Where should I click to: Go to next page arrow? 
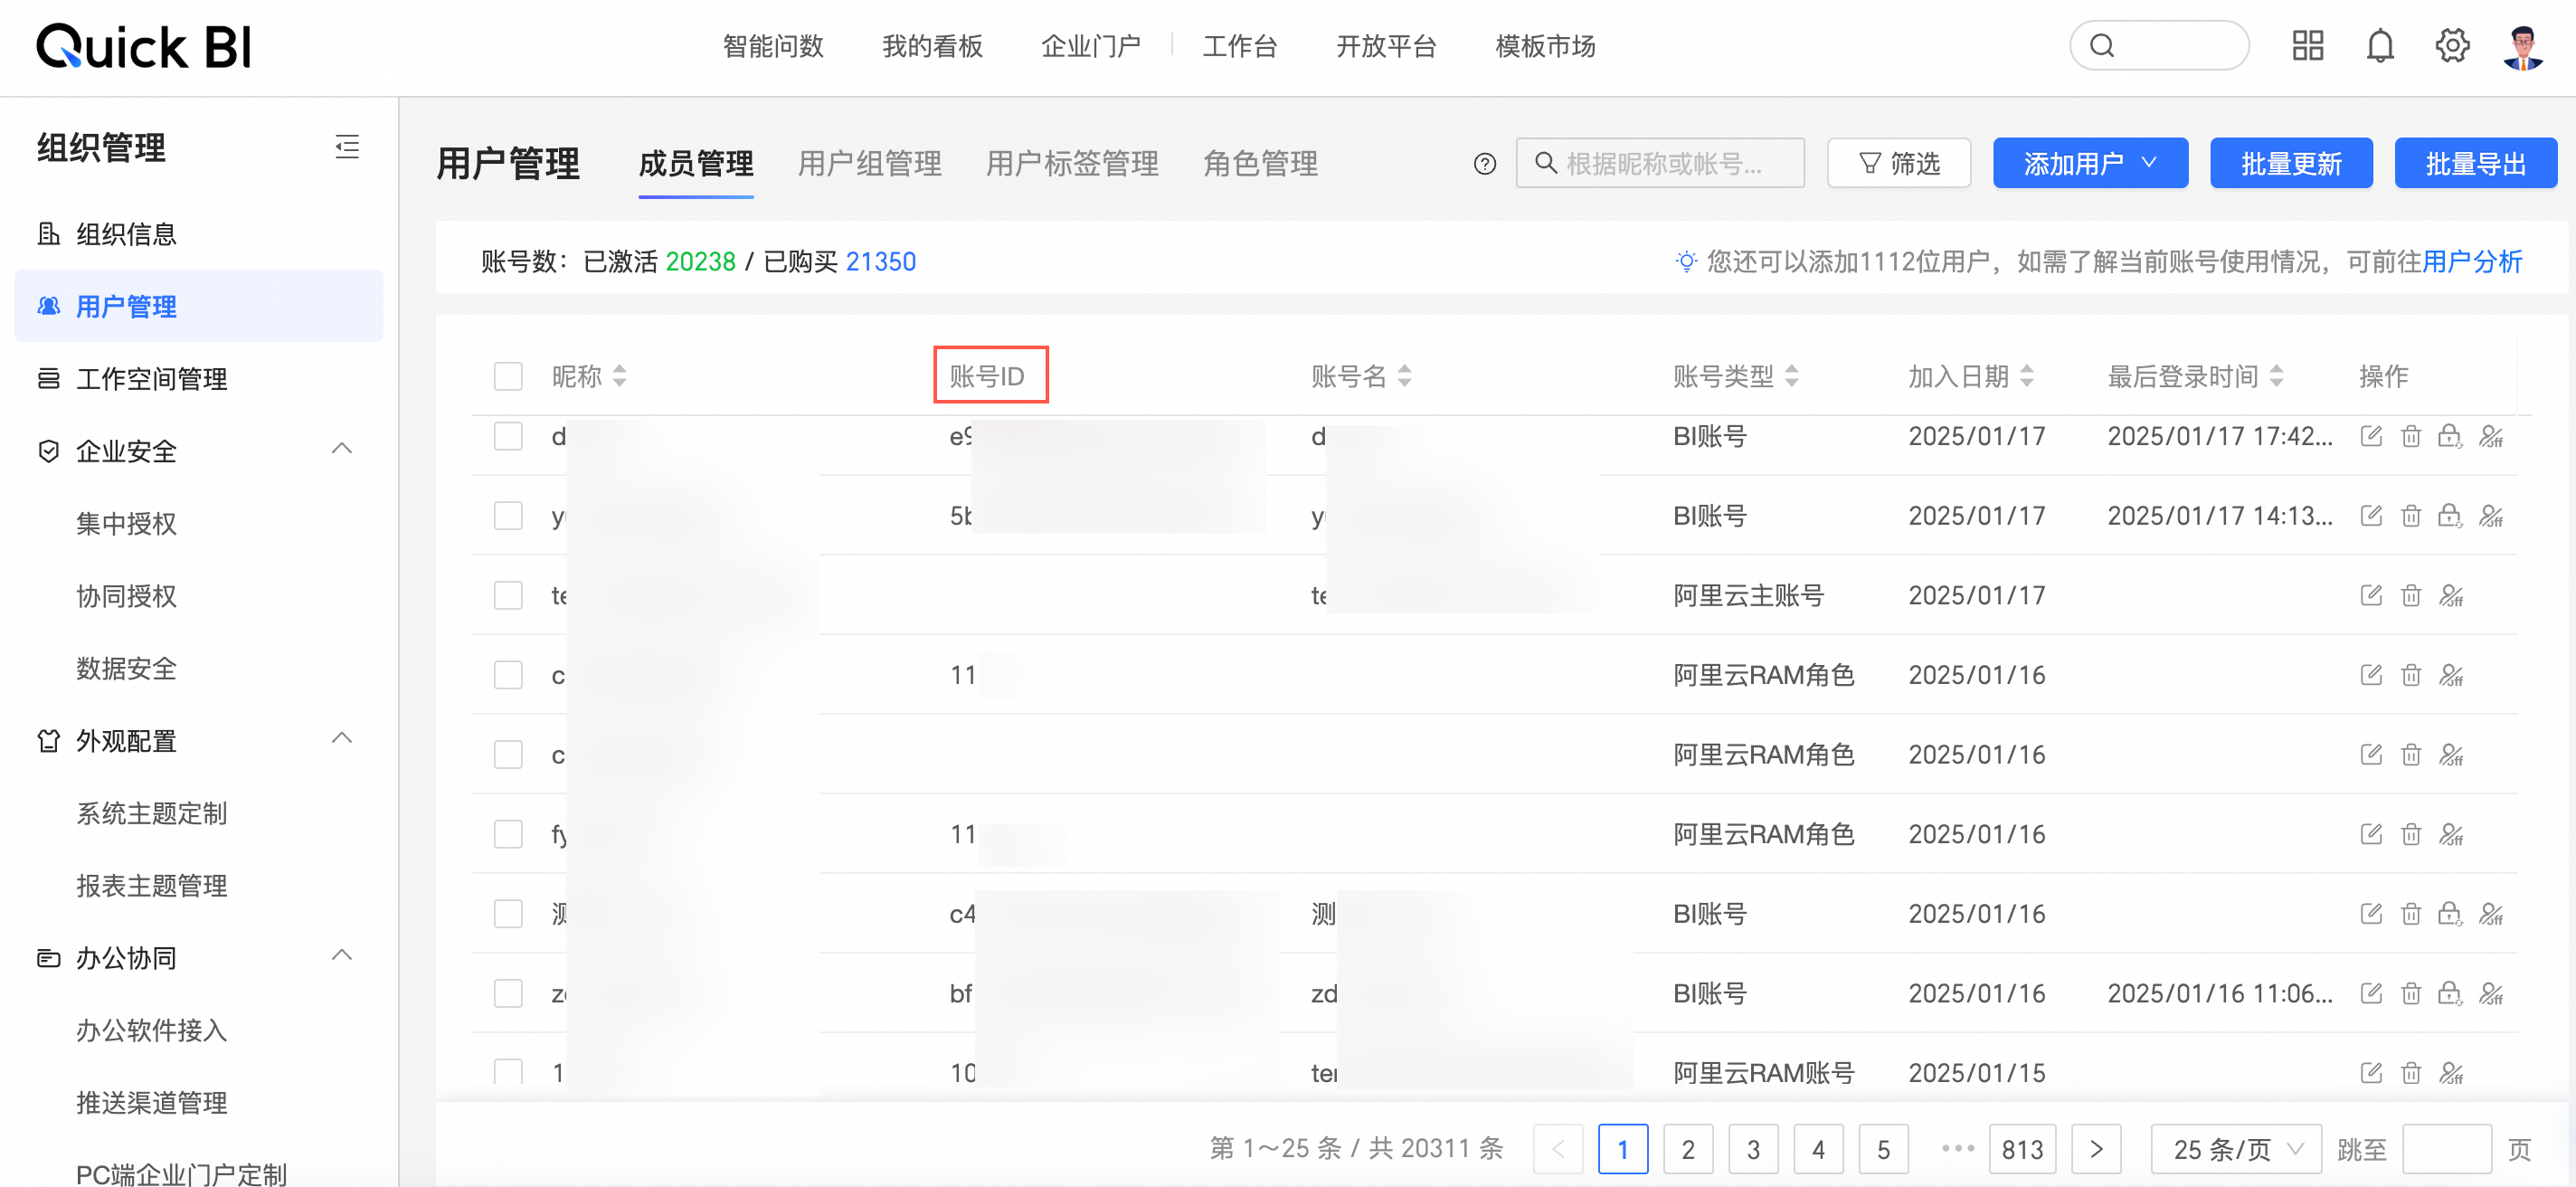pyautogui.click(x=2097, y=1150)
